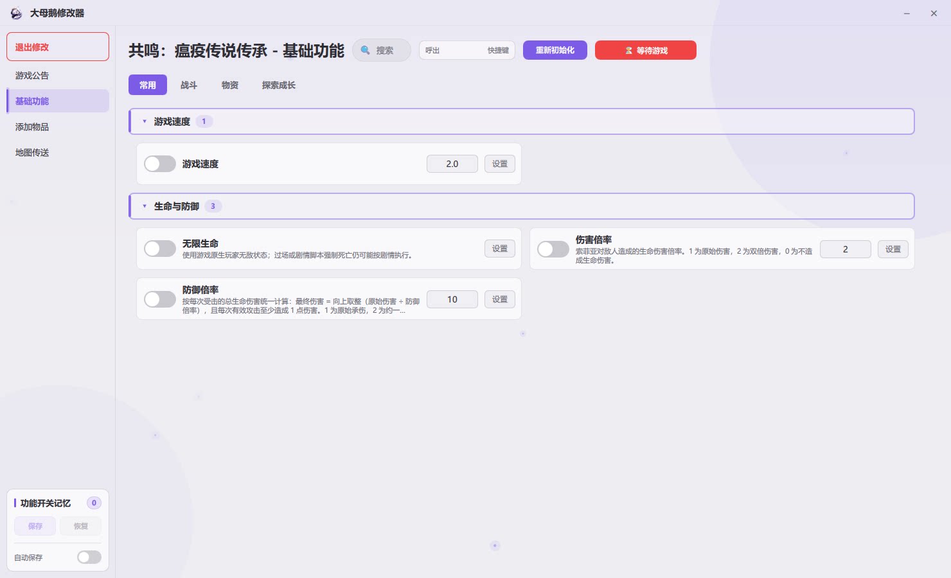Image resolution: width=951 pixels, height=578 pixels.
Task: Click the 自动保存 label
Action: 28,557
